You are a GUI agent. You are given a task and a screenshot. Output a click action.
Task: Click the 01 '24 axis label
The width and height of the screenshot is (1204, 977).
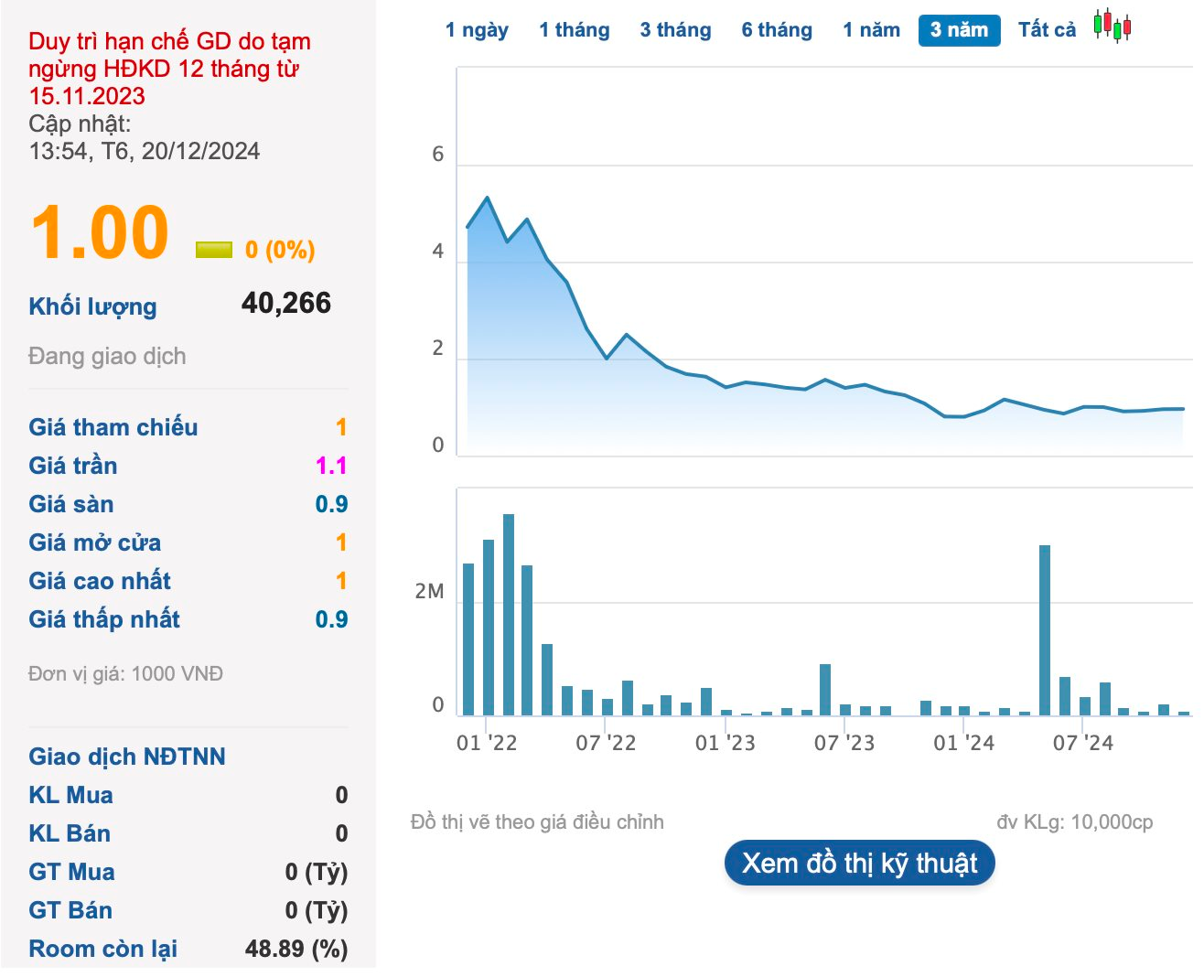[964, 743]
